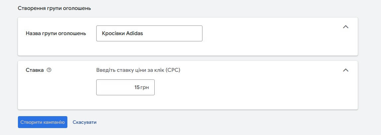The width and height of the screenshot is (381, 135).
Task: Click the Назва групи оголошень label
Action: [x=56, y=33]
